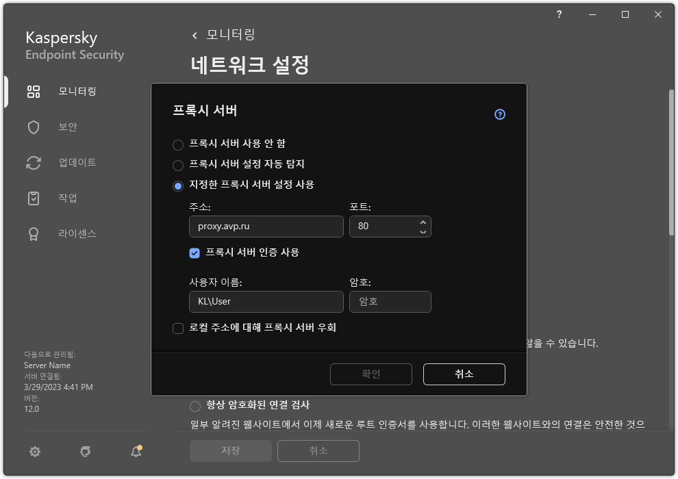Select 항상 암호화된 연결 검사 option
678x479 pixels.
[194, 405]
